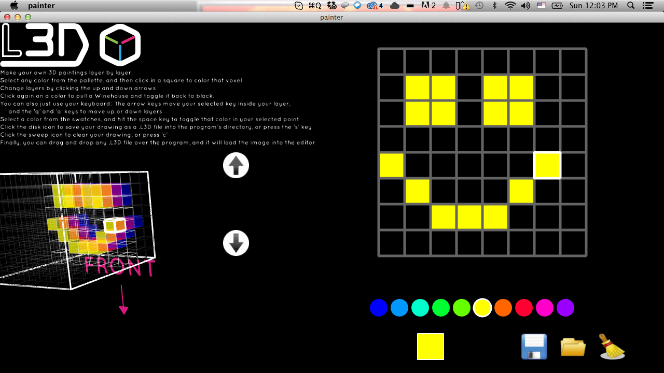The height and width of the screenshot is (373, 664).
Task: Move up a layer with the up arrow
Action: [236, 165]
